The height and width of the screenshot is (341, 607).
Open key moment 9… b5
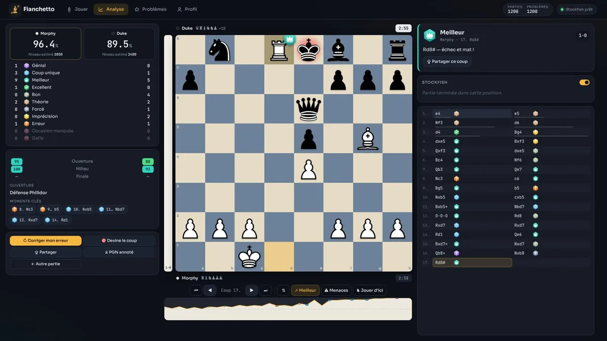tap(50, 209)
